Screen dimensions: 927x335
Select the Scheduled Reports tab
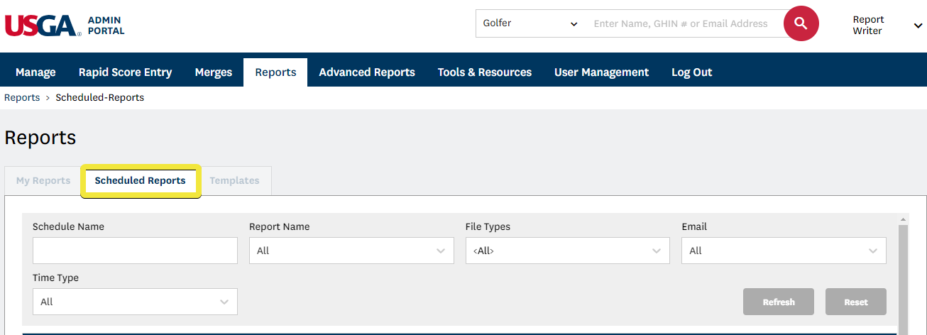coord(141,180)
